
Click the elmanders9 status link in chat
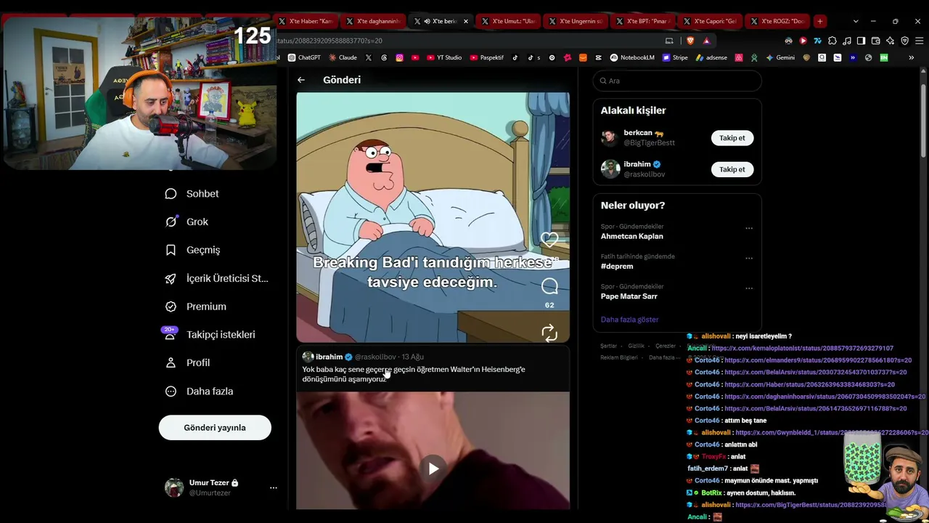(818, 360)
